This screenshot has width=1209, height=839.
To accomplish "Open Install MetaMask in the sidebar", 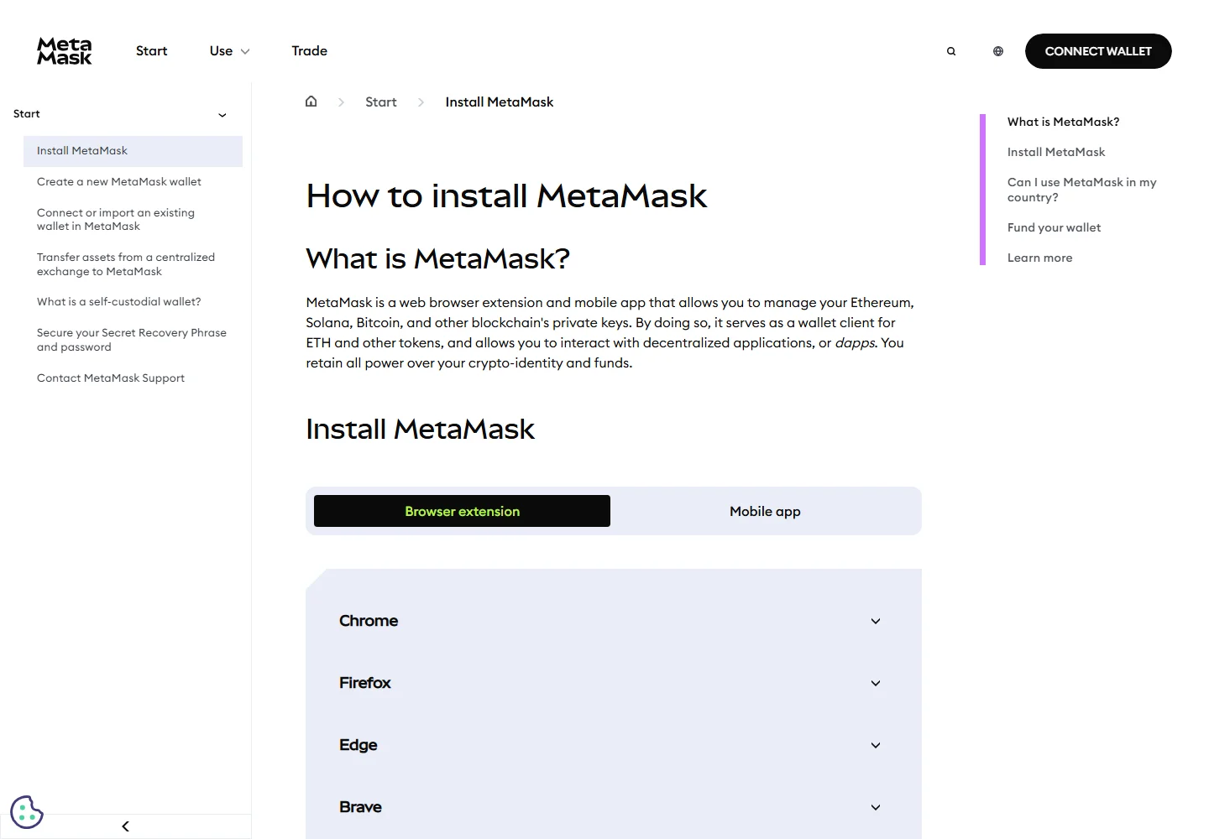I will click(133, 151).
